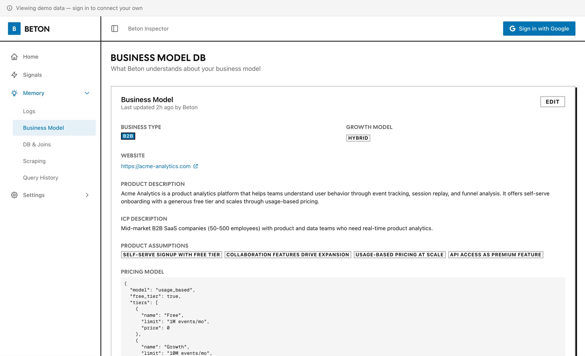Click the "name": "Free" JSON line

tap(162, 315)
